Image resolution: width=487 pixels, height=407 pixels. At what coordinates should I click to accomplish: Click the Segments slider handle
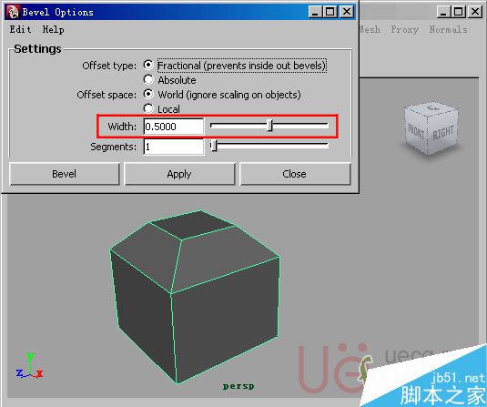click(213, 146)
